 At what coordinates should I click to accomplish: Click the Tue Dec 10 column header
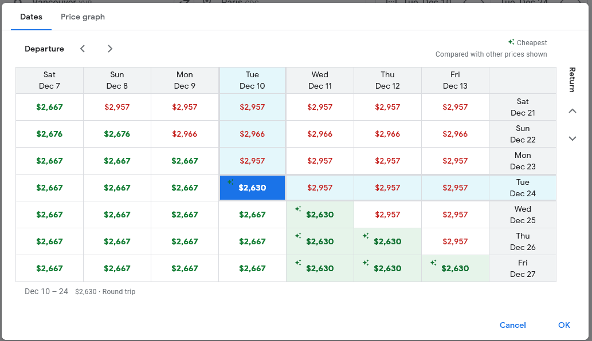pos(252,80)
